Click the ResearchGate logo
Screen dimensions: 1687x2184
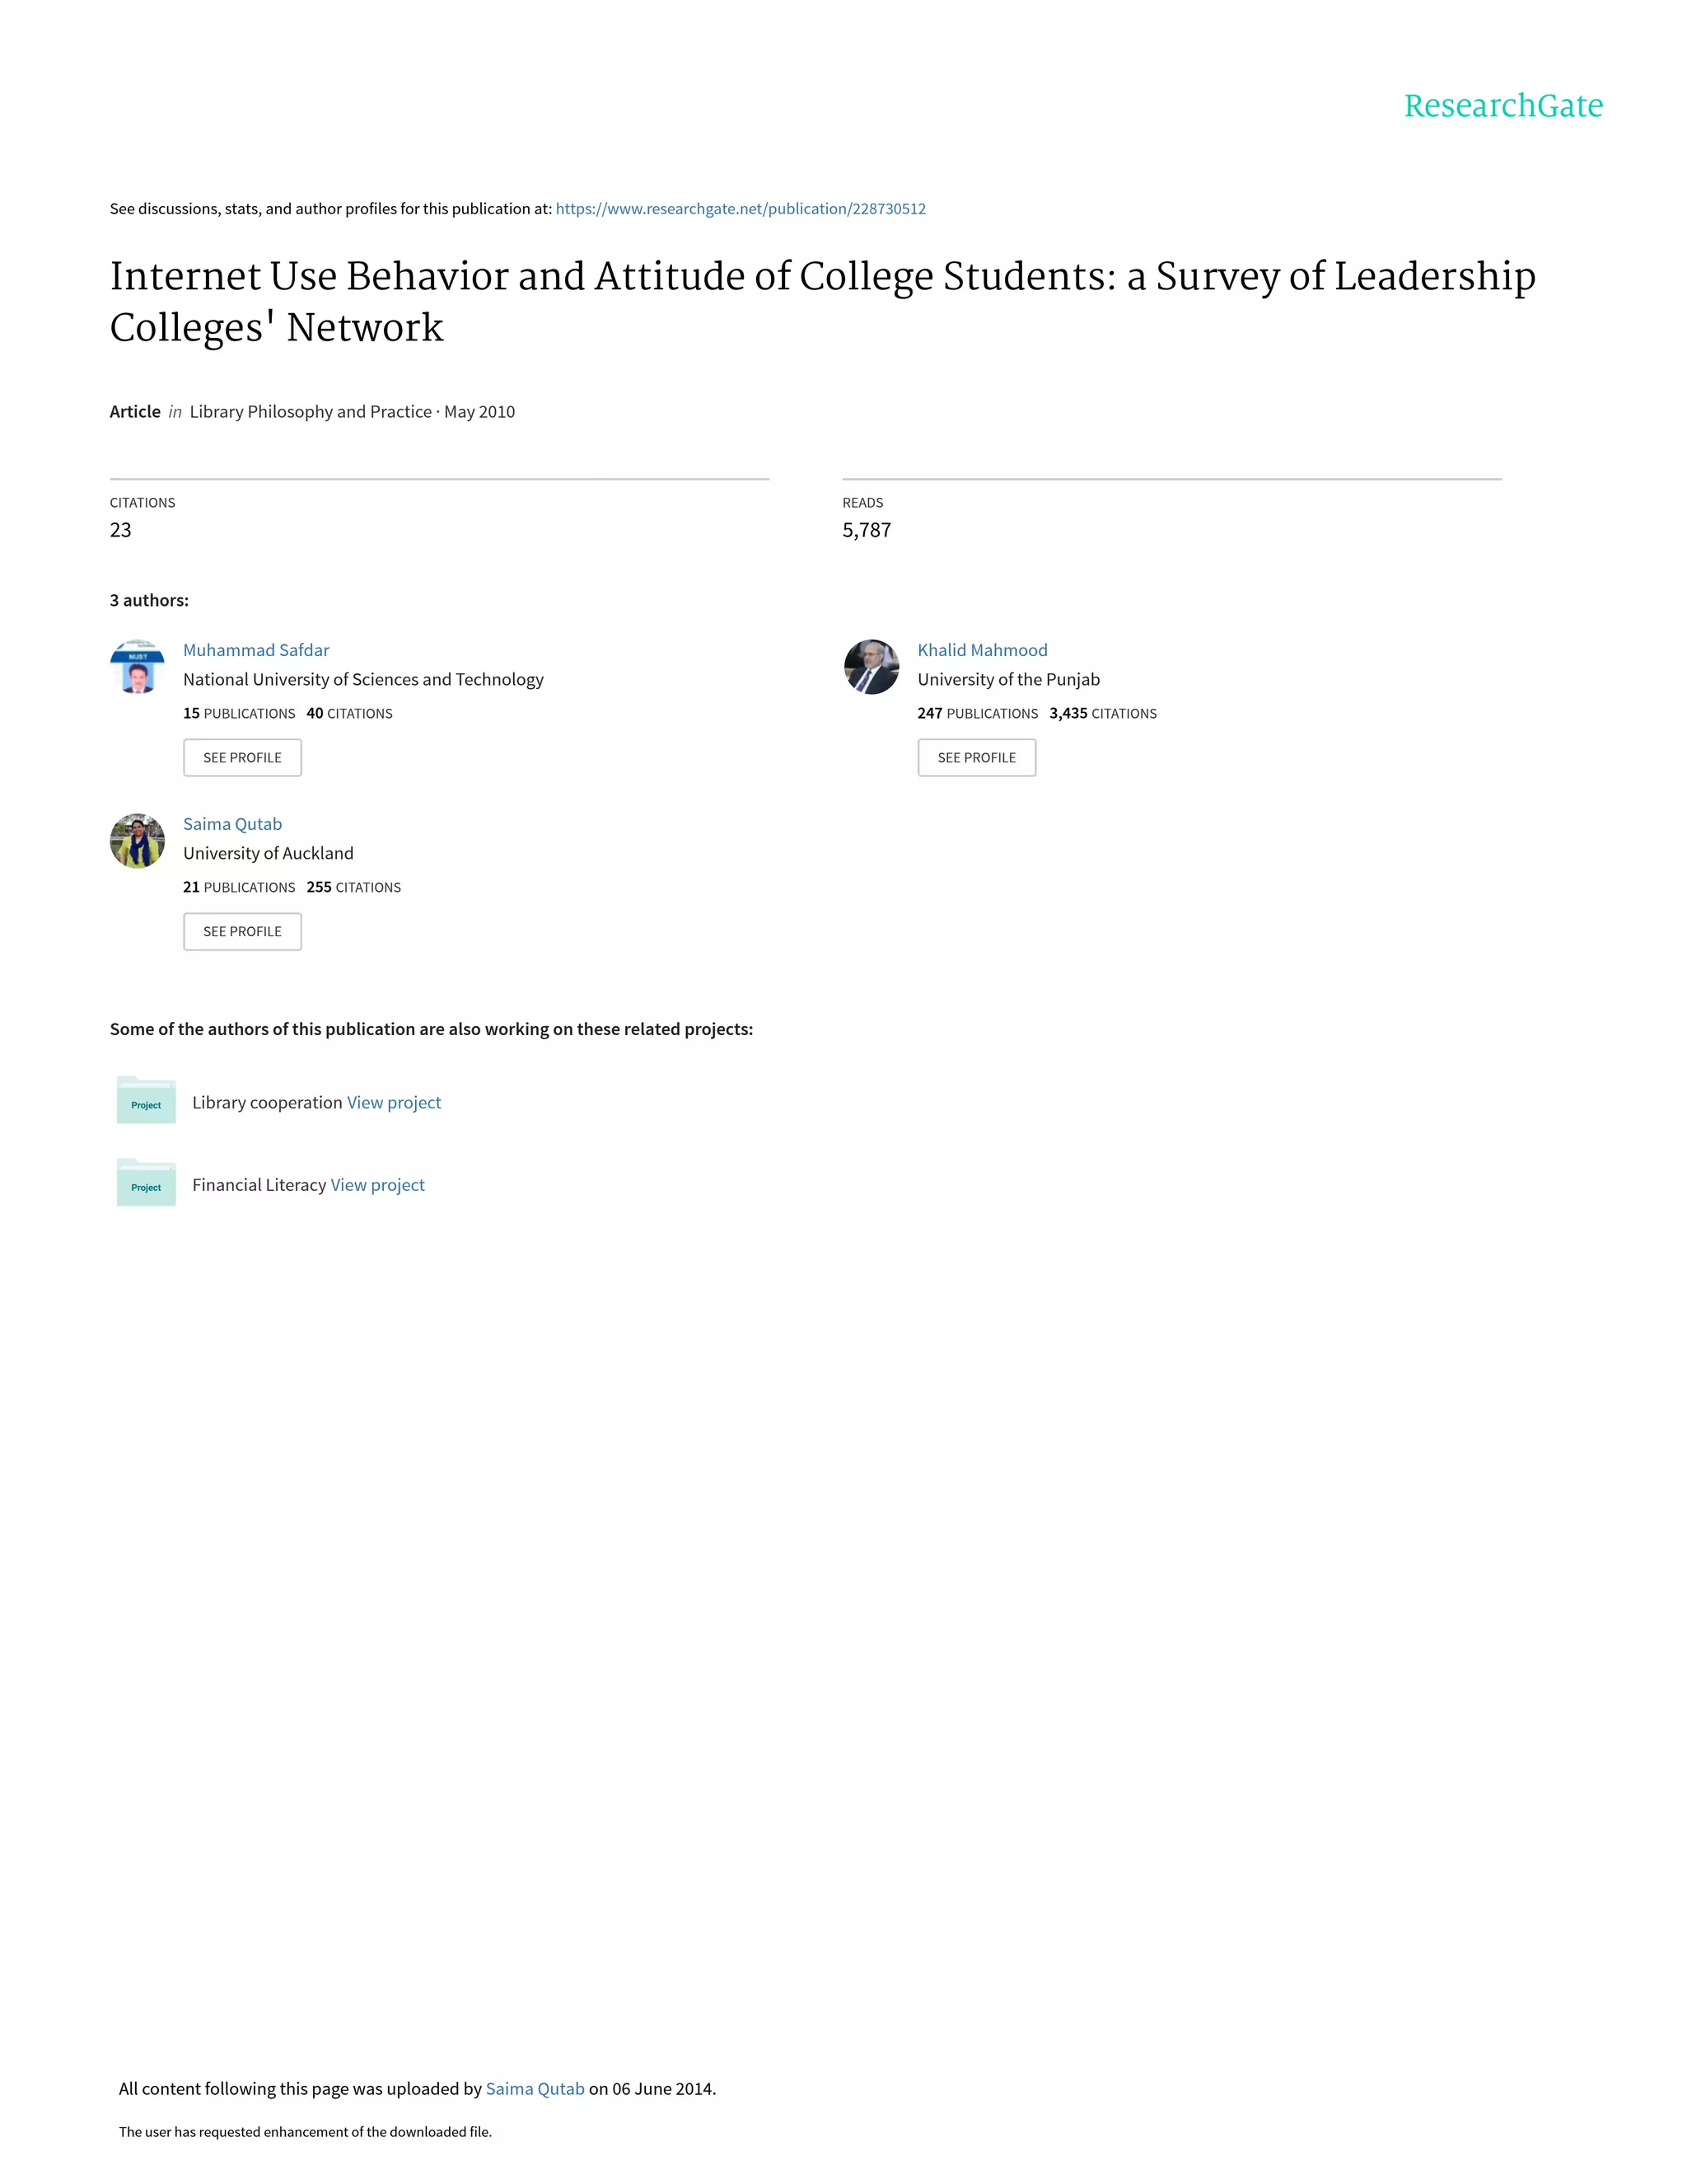(1502, 106)
